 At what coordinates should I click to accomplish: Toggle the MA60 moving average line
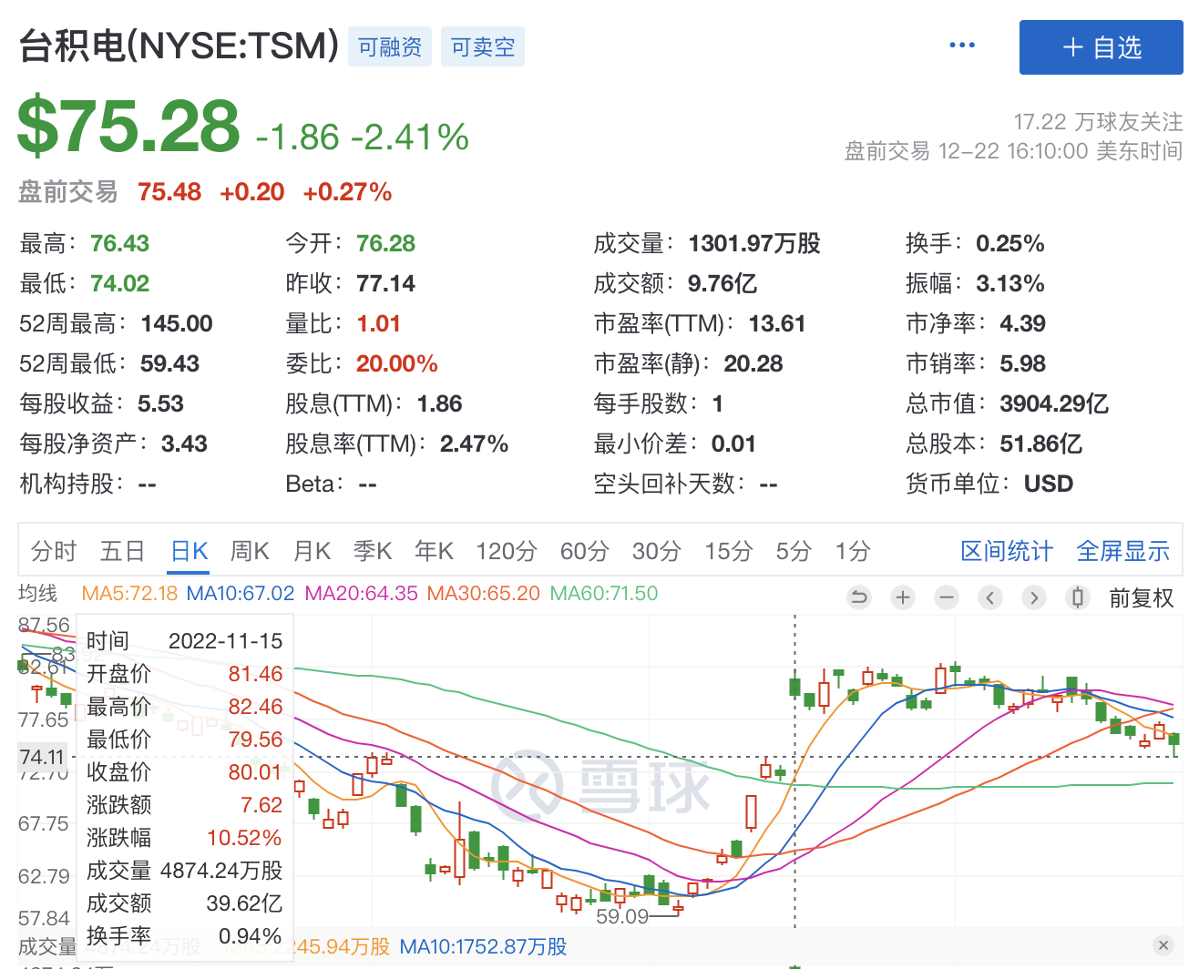click(x=604, y=594)
